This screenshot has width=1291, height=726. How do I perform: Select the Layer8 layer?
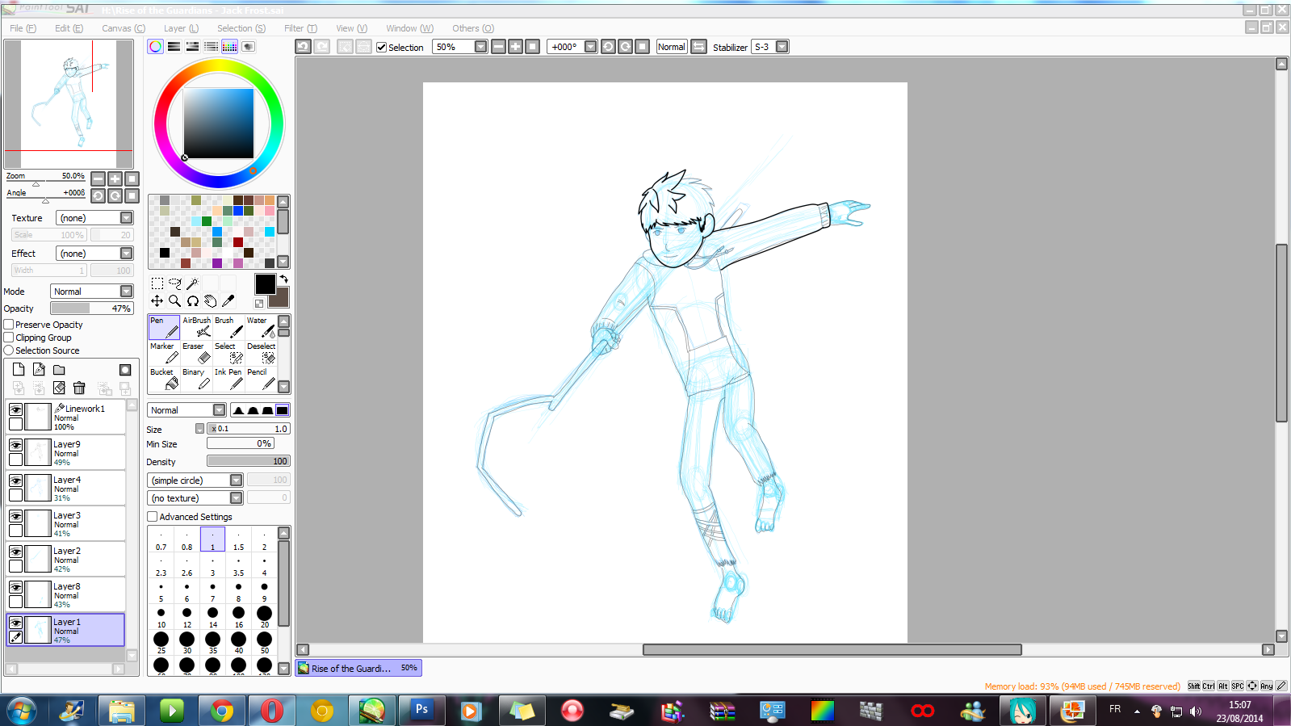66,594
